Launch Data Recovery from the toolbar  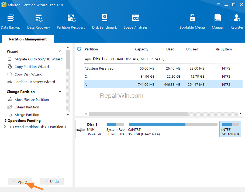[x=39, y=22]
